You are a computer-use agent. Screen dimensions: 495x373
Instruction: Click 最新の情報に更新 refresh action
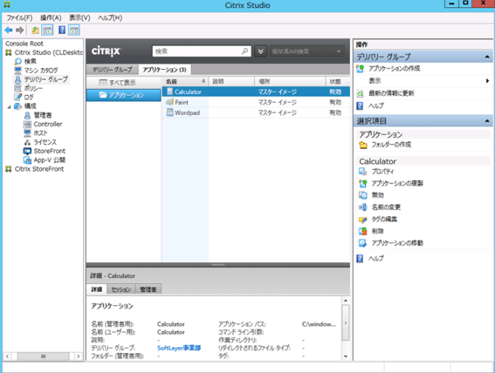coord(391,93)
